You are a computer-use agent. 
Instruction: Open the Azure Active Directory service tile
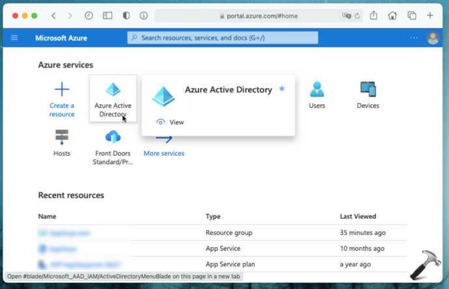pyautogui.click(x=113, y=98)
